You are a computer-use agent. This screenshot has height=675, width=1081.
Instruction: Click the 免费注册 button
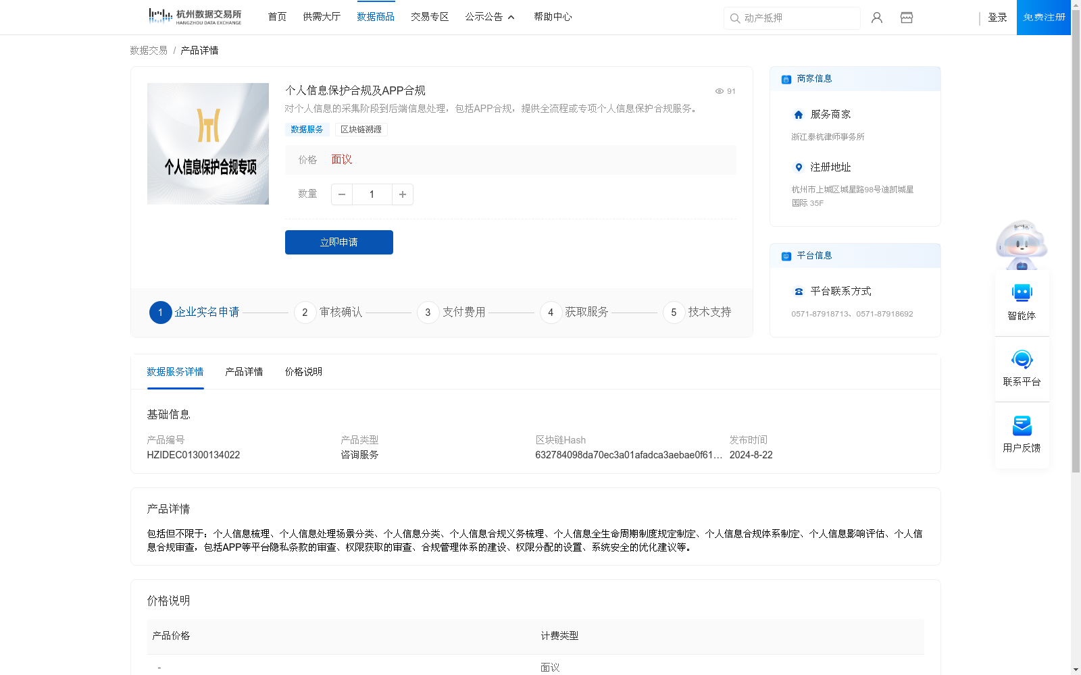click(1044, 18)
